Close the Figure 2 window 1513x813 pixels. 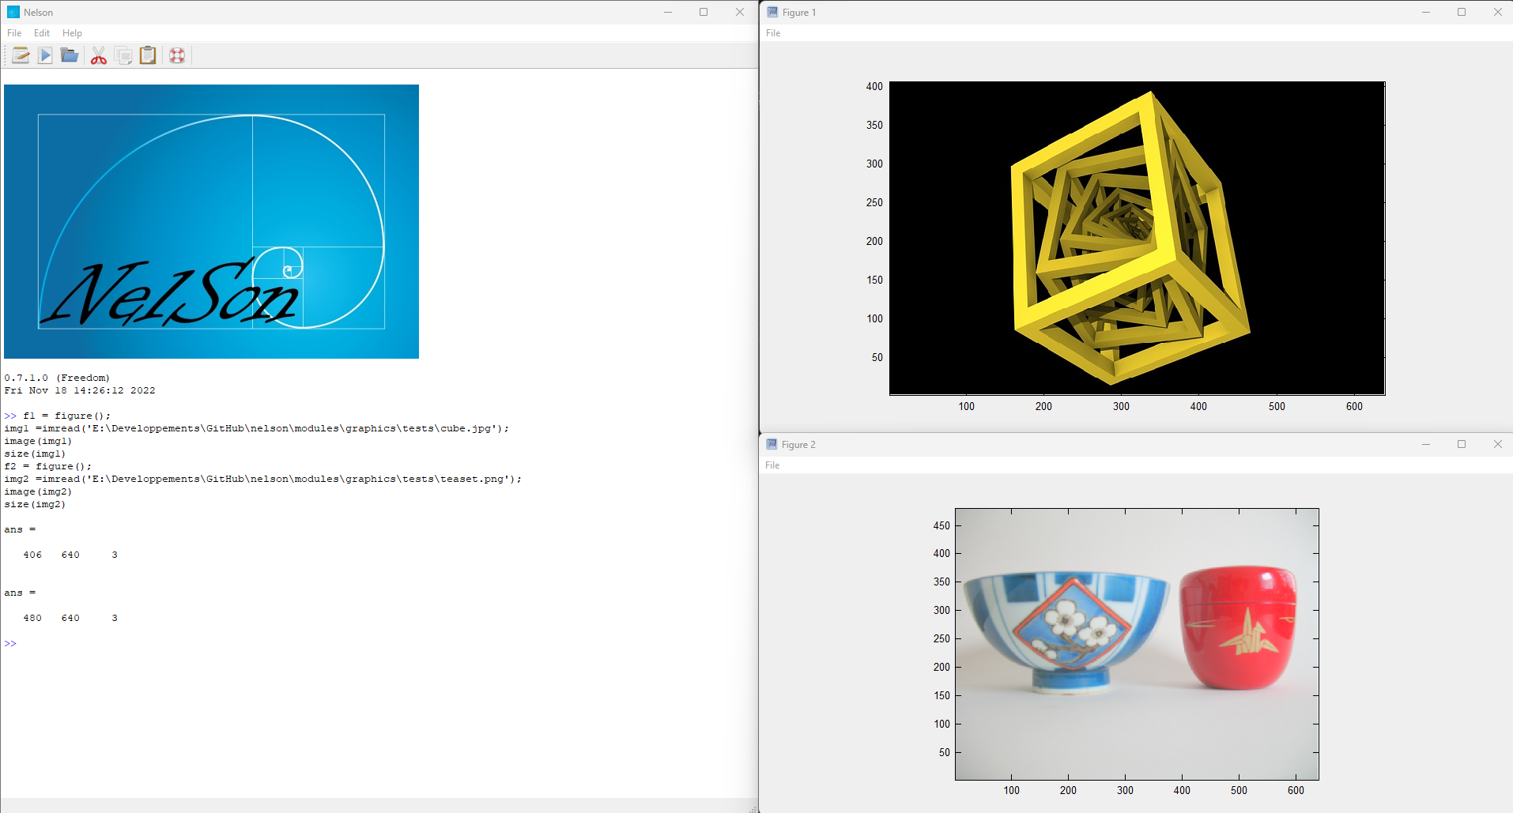click(1497, 444)
